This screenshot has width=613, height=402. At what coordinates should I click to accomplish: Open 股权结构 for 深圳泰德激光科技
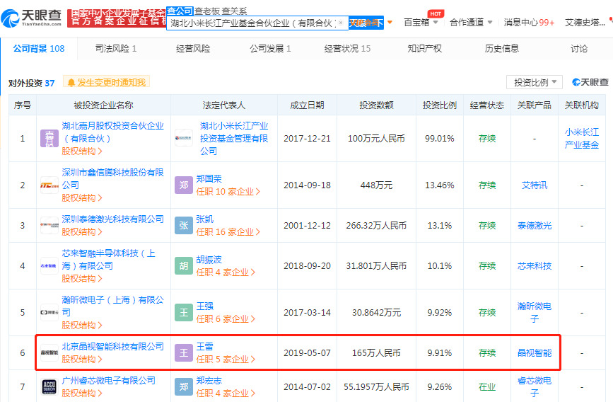(x=82, y=231)
